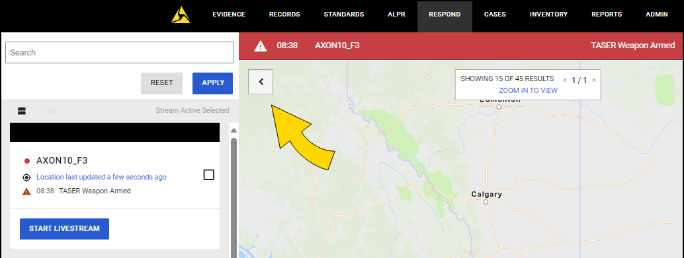684x258 pixels.
Task: Click location target icon for AXON10_F3
Action: (x=26, y=177)
